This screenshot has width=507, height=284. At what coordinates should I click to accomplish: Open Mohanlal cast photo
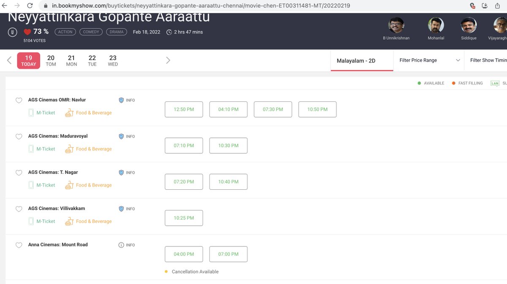(x=436, y=25)
